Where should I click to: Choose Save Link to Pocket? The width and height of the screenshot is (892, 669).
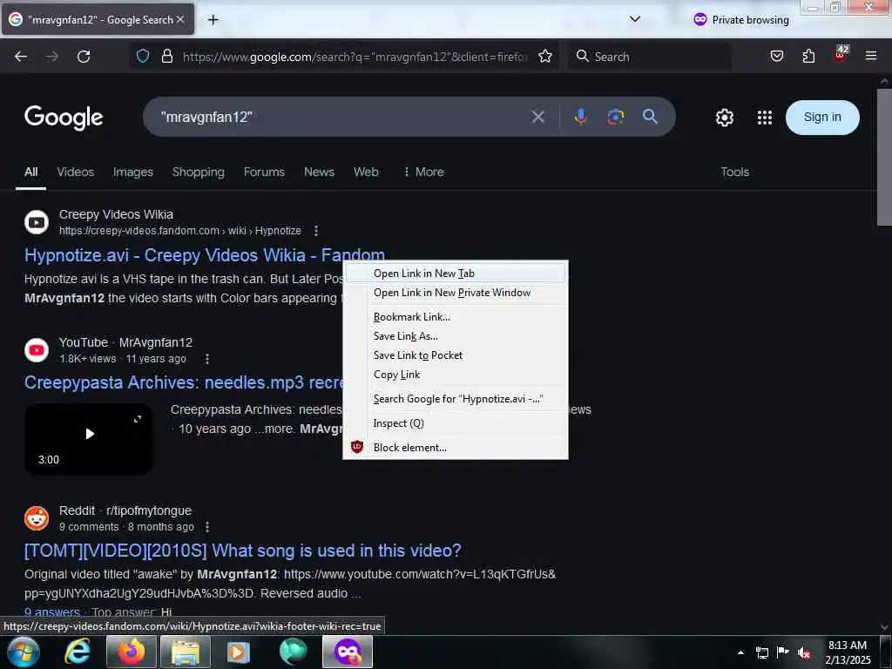[455, 355]
